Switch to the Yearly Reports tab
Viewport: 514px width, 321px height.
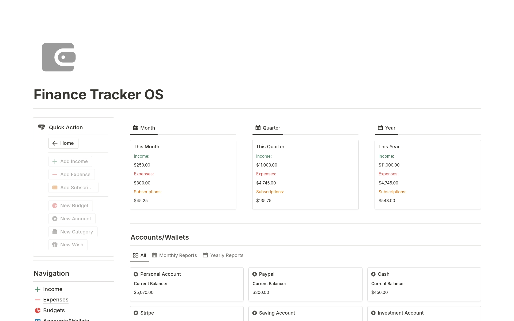point(223,255)
